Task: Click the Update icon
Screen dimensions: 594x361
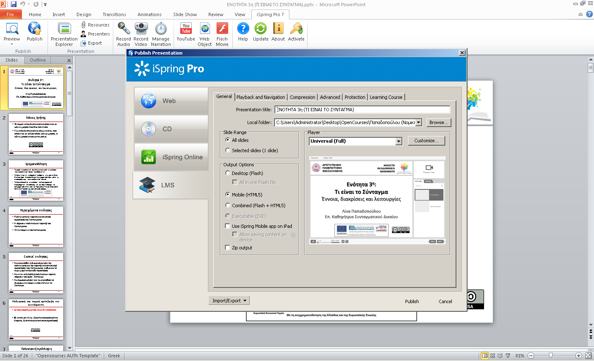Action: point(260,29)
